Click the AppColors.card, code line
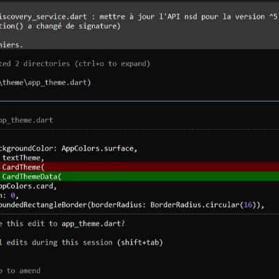The width and height of the screenshot is (279, 279). (28, 186)
